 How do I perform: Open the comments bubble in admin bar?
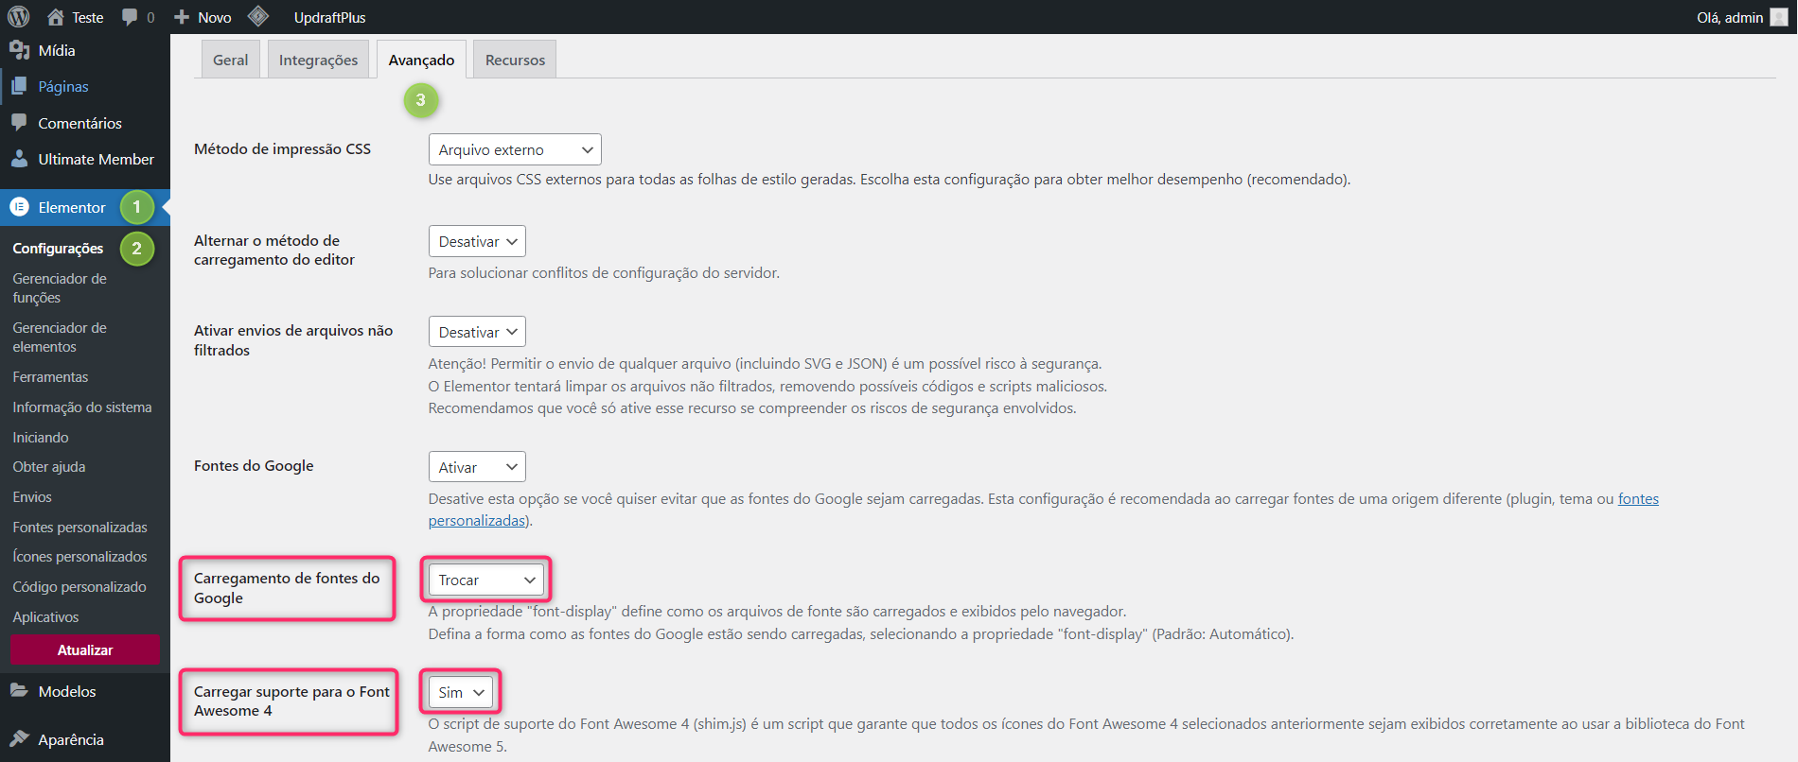tap(130, 17)
